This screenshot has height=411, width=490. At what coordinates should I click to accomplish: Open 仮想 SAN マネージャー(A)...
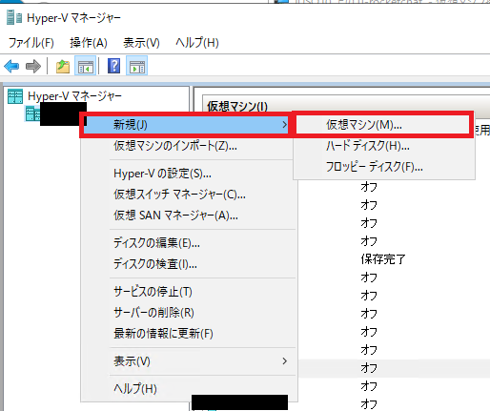[x=188, y=216]
